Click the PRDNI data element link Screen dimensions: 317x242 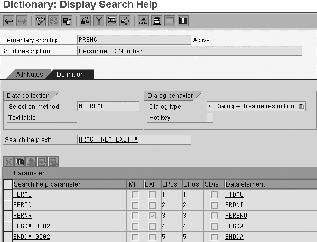[x=234, y=205]
